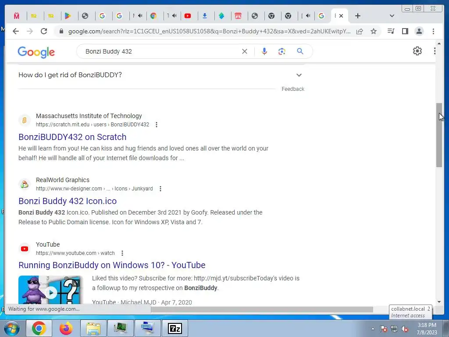Click the taskbar clock showing 3:18 PM
The height and width of the screenshot is (337, 449).
pos(427,329)
